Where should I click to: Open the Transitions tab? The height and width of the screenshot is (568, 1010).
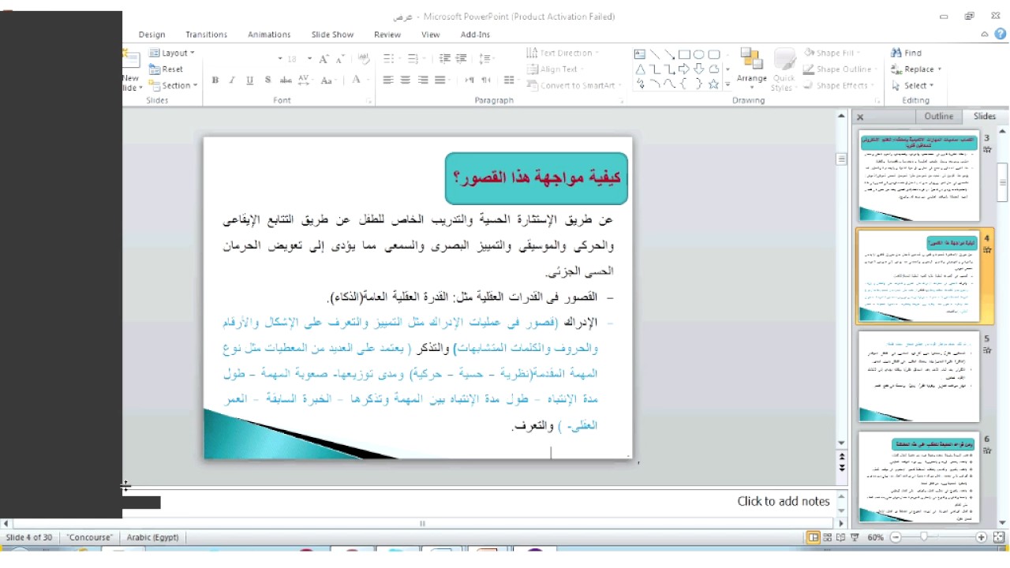(206, 35)
